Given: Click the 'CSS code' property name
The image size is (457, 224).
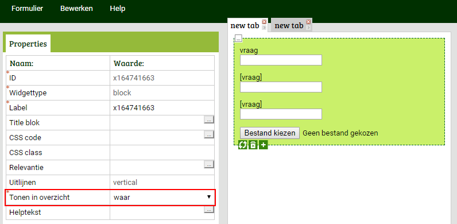Looking at the screenshot, I should click(x=25, y=138).
